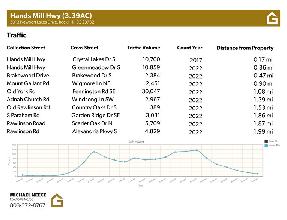Screen dimensions: 287x220
Task: Click the Traffic Volume column header
Action: pos(144,48)
